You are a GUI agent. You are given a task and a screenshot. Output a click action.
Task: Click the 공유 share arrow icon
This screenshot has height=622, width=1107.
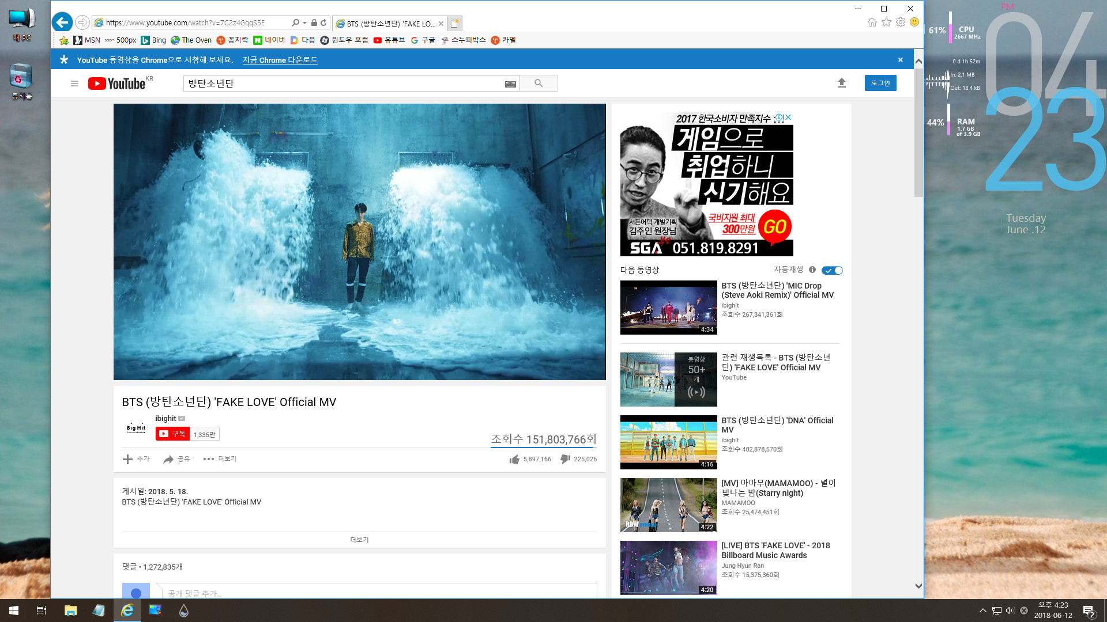point(168,459)
